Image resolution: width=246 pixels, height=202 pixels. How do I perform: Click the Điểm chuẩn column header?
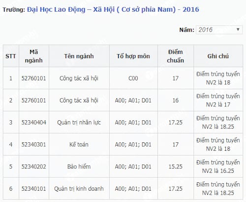[x=176, y=56]
